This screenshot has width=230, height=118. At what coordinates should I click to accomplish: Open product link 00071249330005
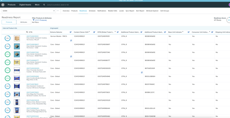[33, 68]
